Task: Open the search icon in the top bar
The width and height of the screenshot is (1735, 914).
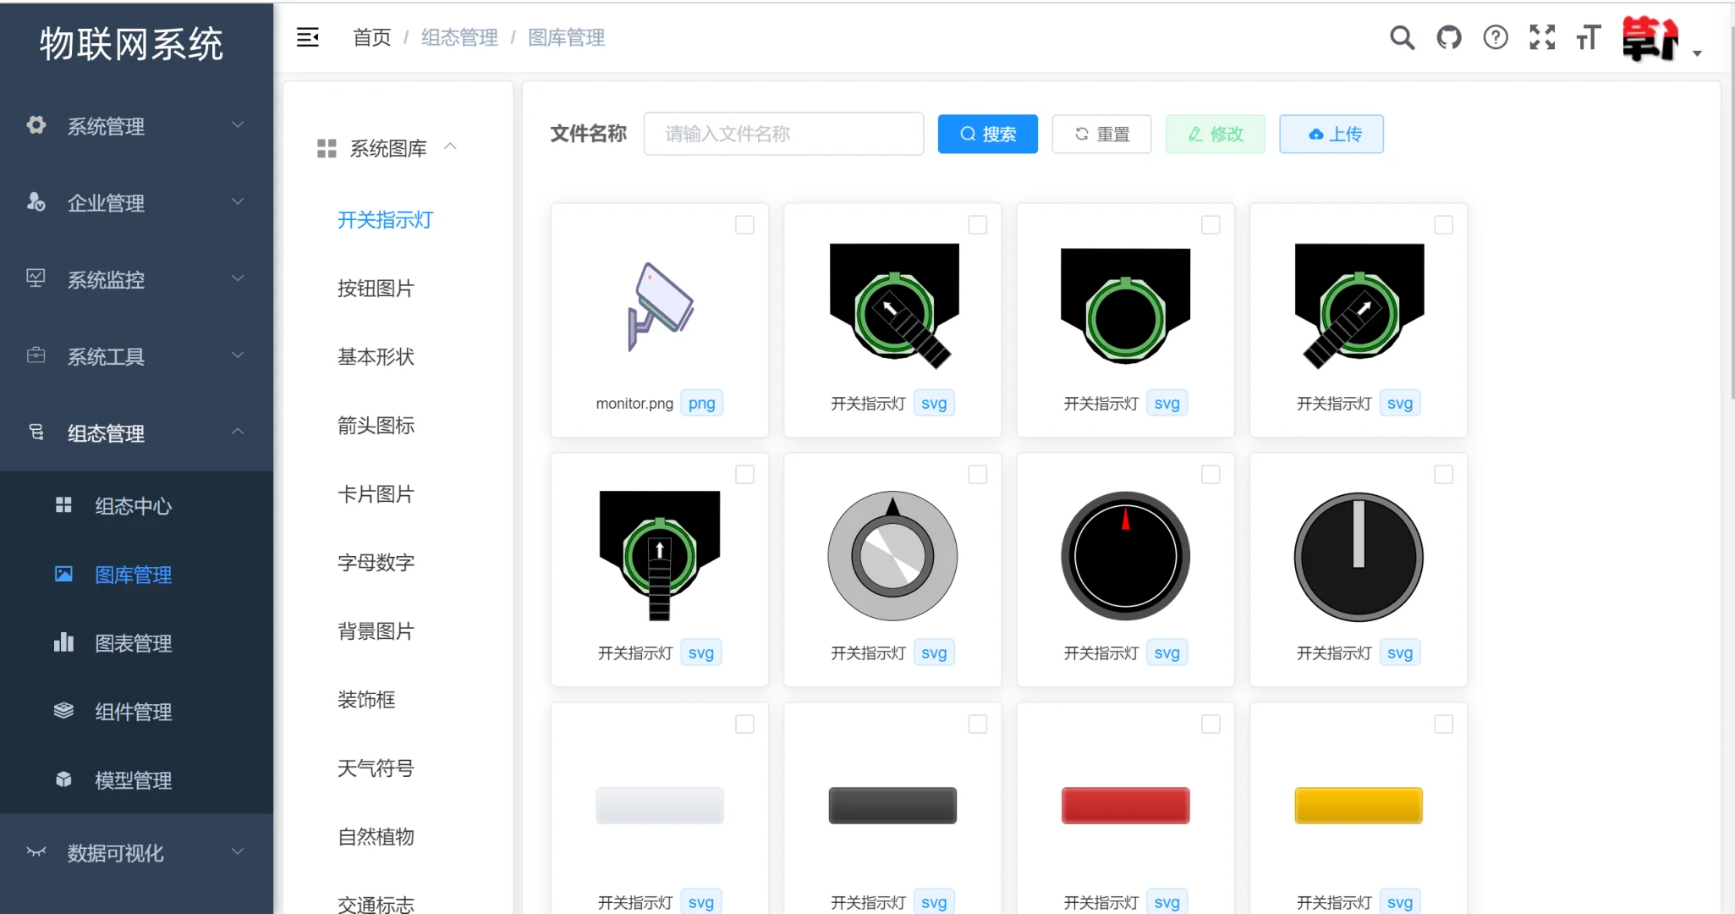Action: click(1402, 37)
